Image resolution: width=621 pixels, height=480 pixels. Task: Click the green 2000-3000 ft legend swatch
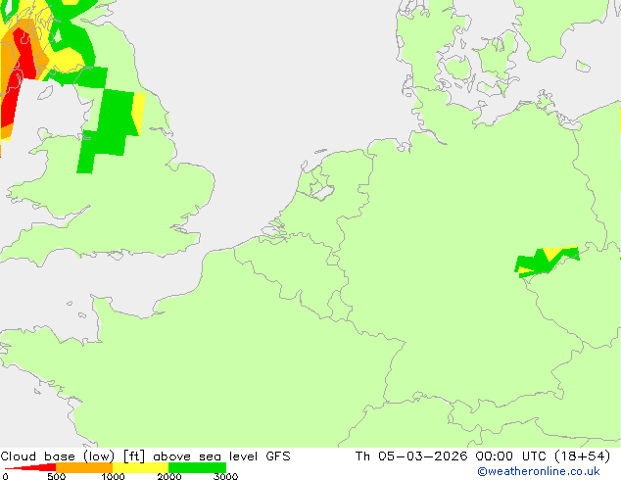(197, 467)
